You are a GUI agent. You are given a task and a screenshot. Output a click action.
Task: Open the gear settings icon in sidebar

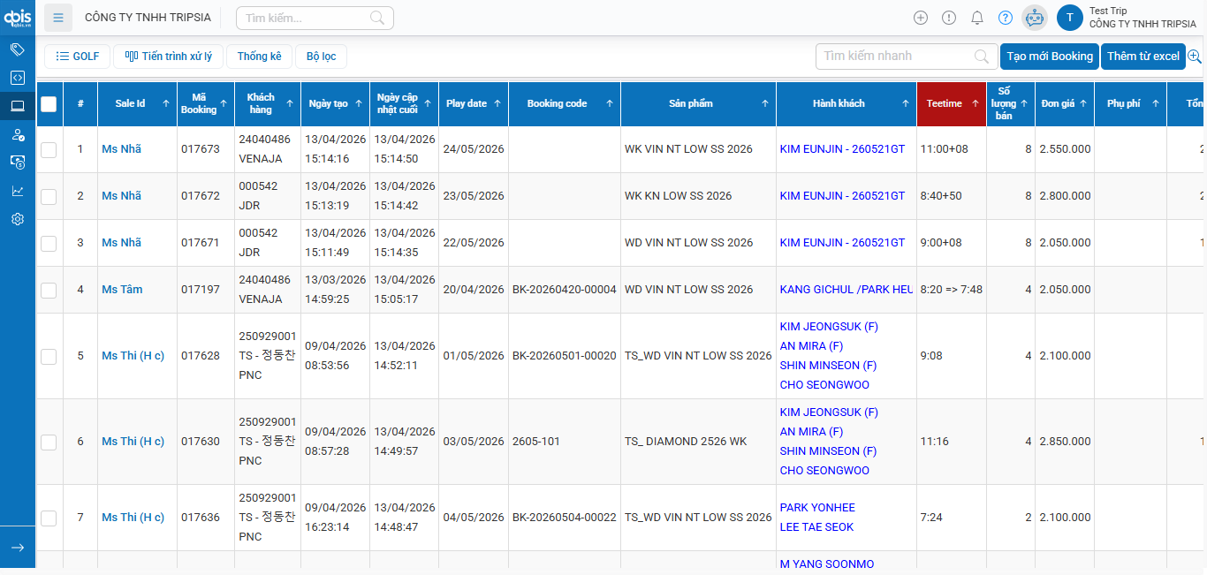pyautogui.click(x=17, y=219)
